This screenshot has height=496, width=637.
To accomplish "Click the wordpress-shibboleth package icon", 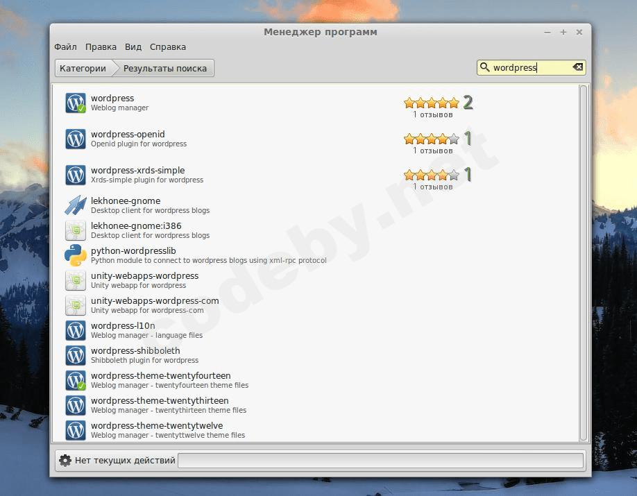I will pos(76,355).
